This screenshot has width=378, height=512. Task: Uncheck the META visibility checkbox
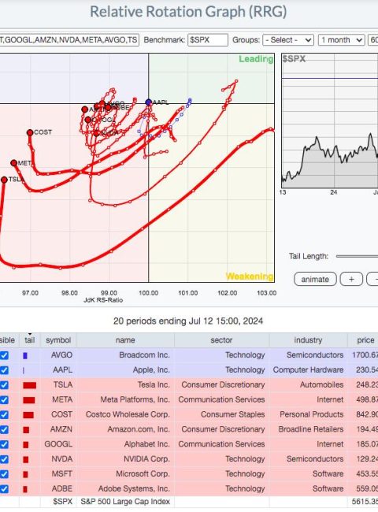click(x=4, y=399)
